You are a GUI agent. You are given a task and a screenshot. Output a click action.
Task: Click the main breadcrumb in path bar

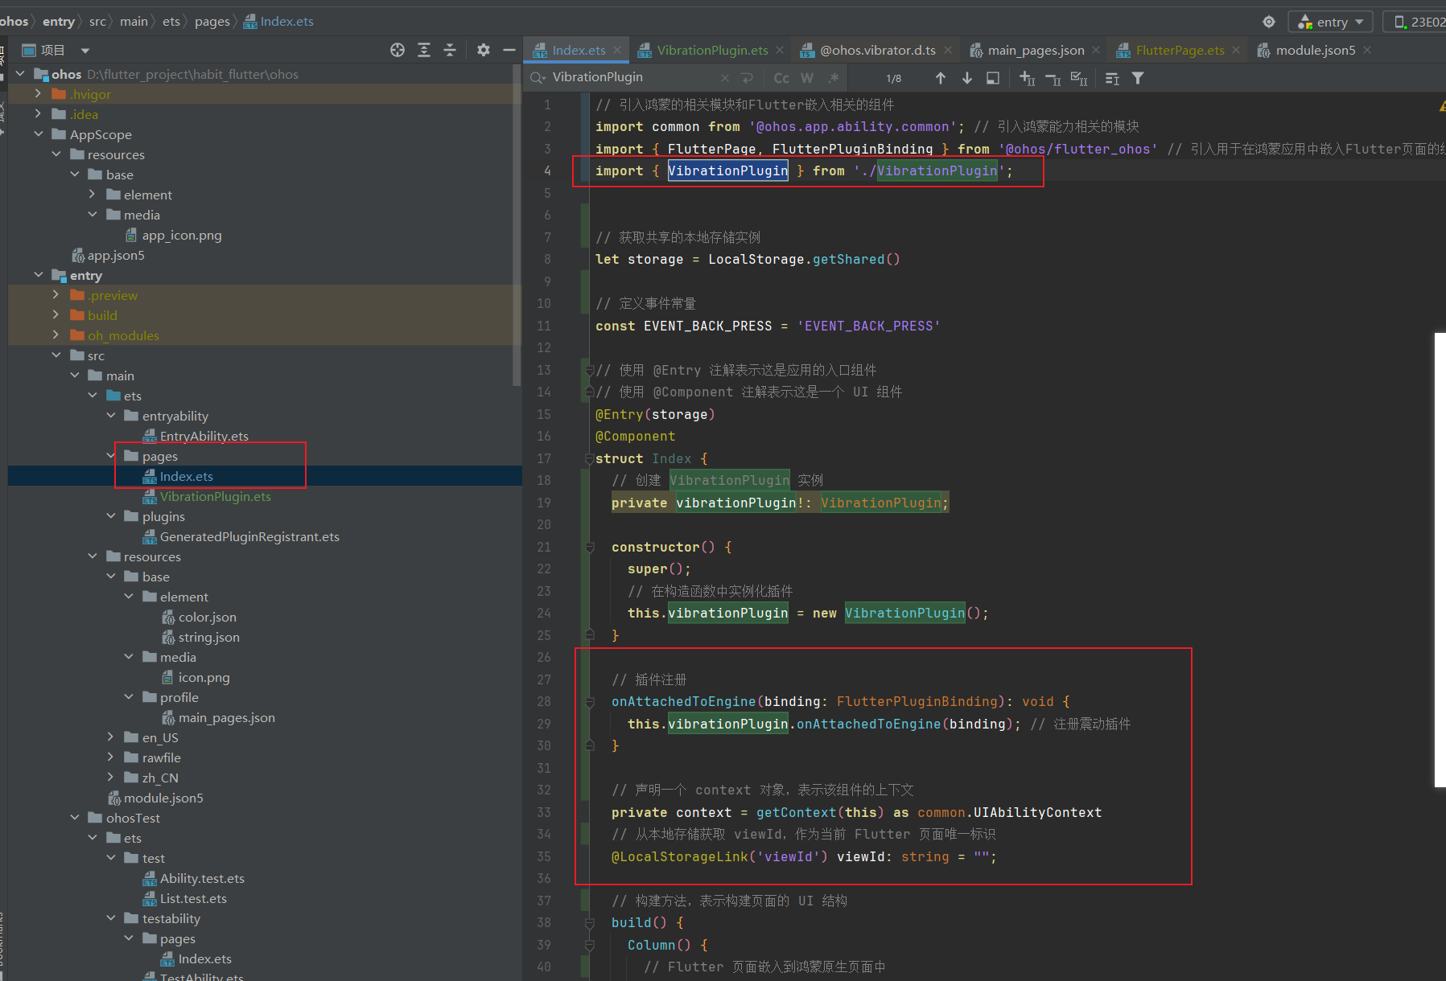pos(134,22)
